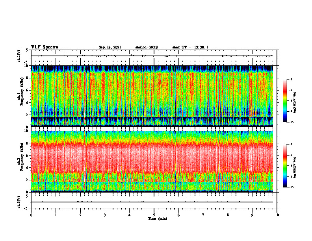Click the ch.3 voltage waveform trace
The width and height of the screenshot is (312, 241).
[x=152, y=202]
